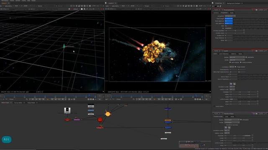Expand the Local matrix section

coord(214,106)
